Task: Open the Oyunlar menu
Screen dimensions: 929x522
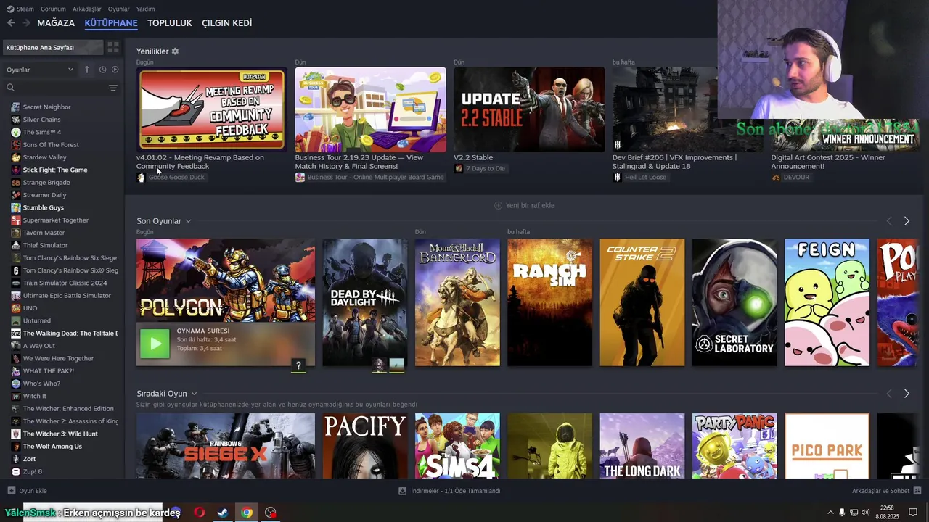Action: 118,9
